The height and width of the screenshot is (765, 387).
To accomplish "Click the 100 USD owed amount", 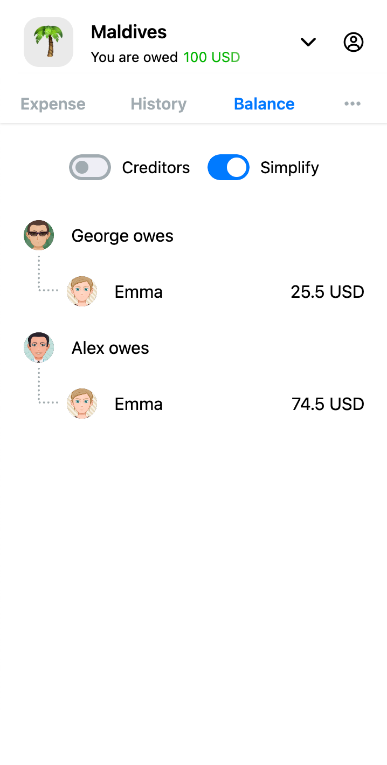I will (x=212, y=57).
